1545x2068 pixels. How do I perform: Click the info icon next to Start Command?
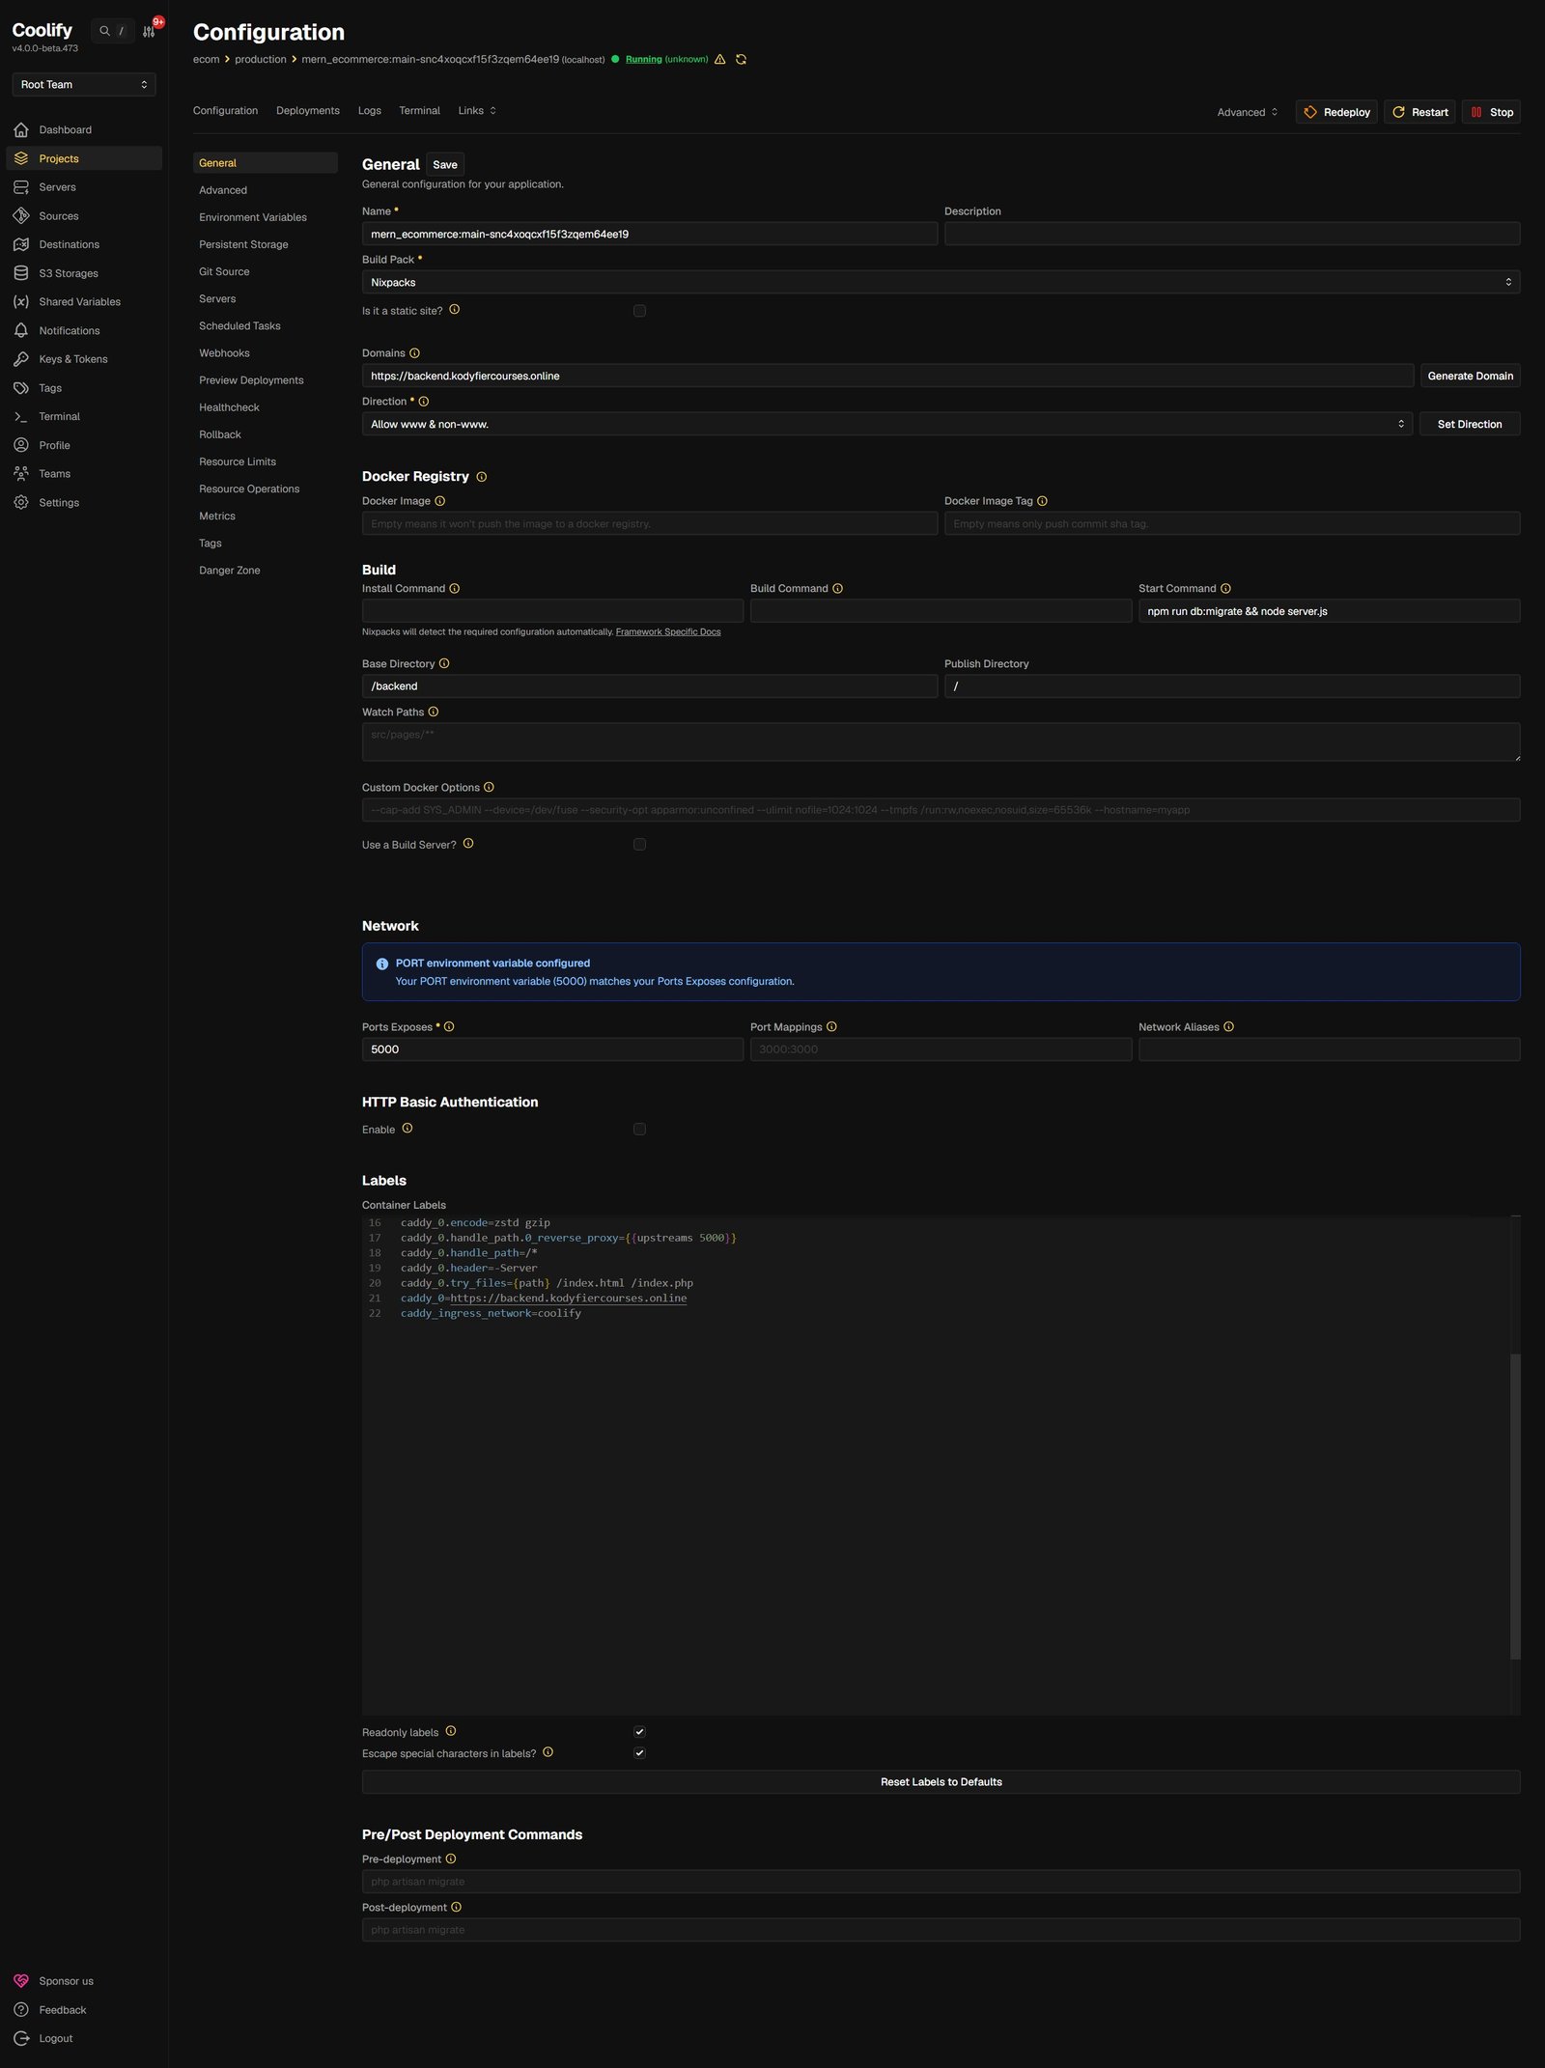(x=1225, y=589)
